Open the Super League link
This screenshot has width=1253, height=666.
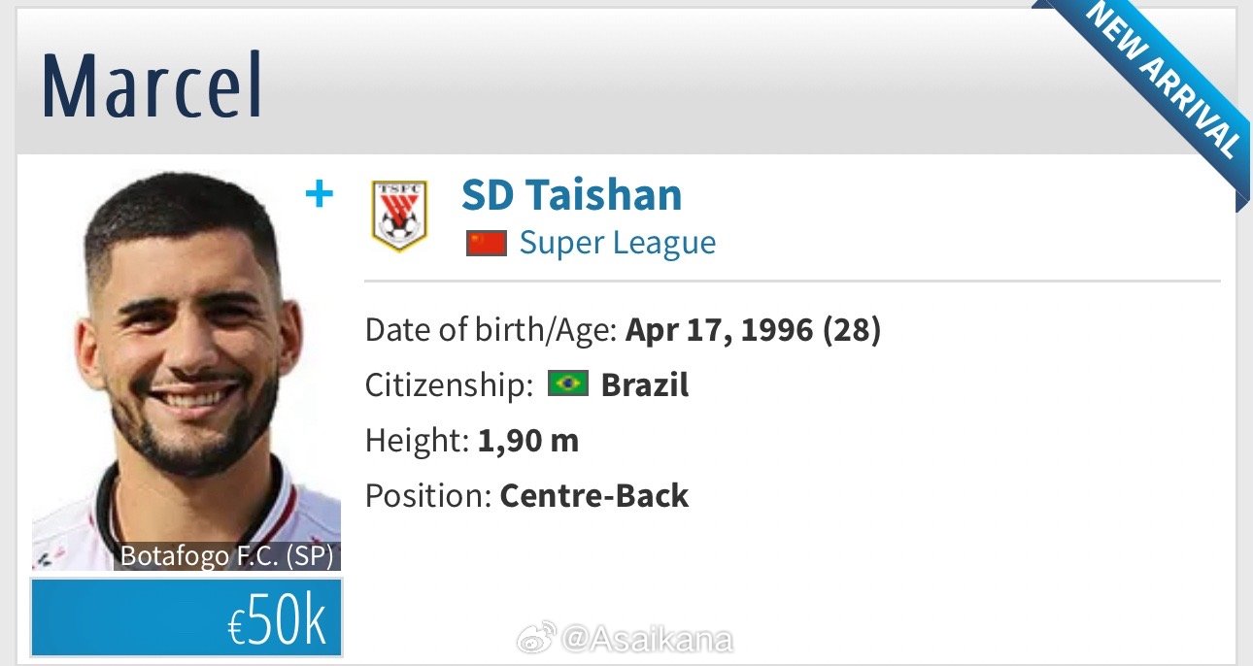pyautogui.click(x=618, y=243)
